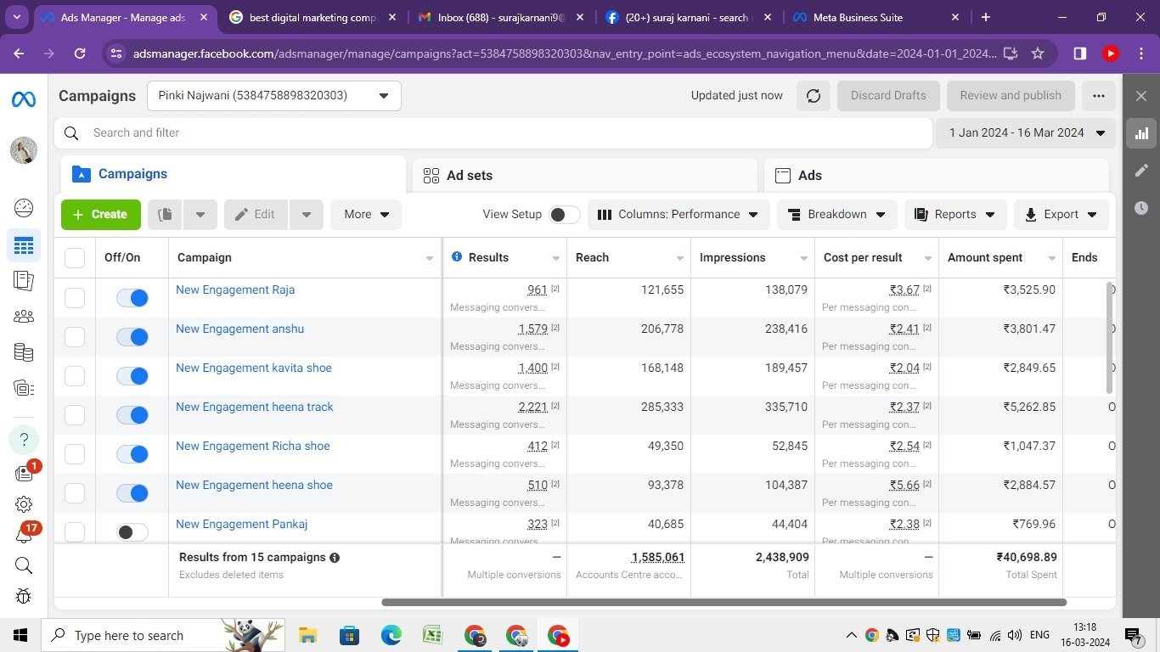Open the charts icon in right panel
The image size is (1160, 652).
click(x=1141, y=133)
